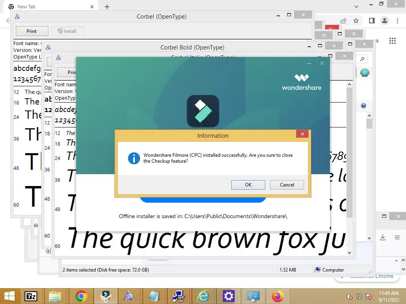Click the search magnifier icon in Explorer
The image size is (406, 304).
pos(362,59)
